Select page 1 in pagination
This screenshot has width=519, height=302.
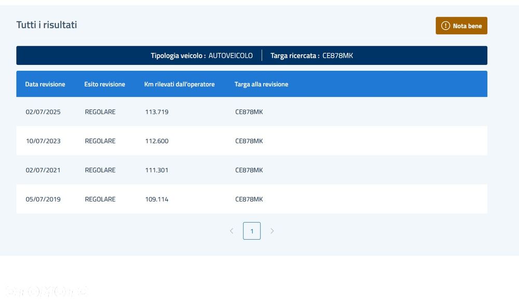[x=252, y=231]
